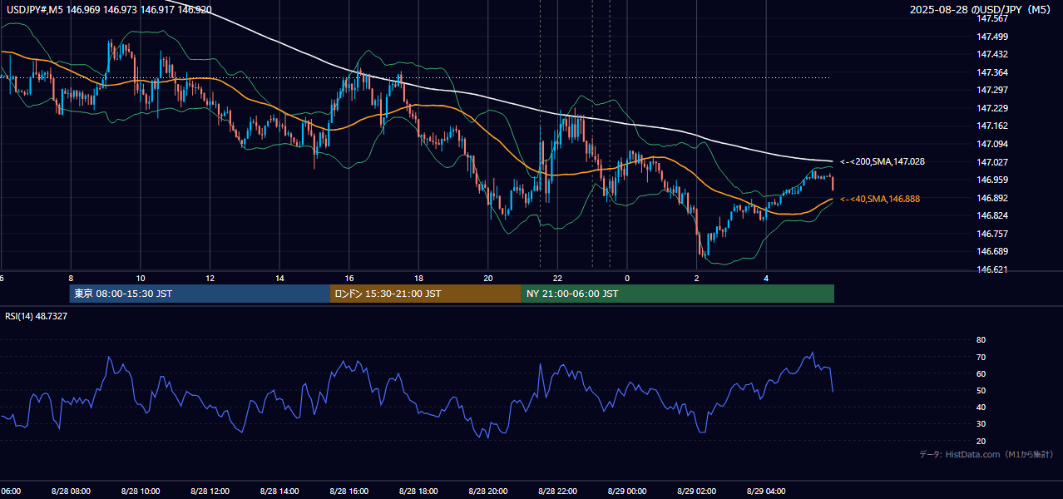Click the RSI 50 level label

click(x=981, y=390)
